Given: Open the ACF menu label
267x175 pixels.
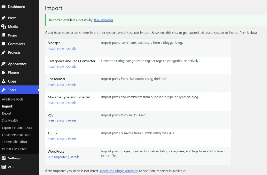Looking at the screenshot, I should (x=11, y=167).
